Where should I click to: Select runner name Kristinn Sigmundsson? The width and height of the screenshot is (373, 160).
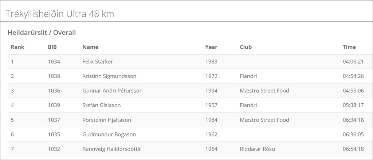[109, 76]
